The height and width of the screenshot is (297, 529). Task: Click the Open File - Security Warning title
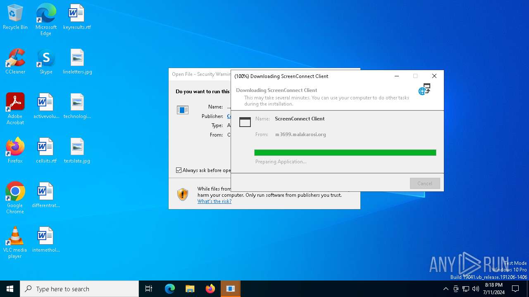201,74
